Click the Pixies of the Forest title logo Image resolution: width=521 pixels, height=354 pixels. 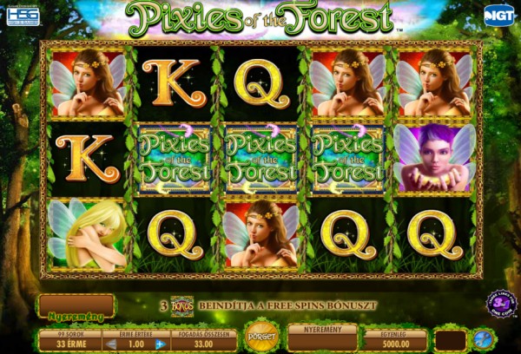pos(259,17)
